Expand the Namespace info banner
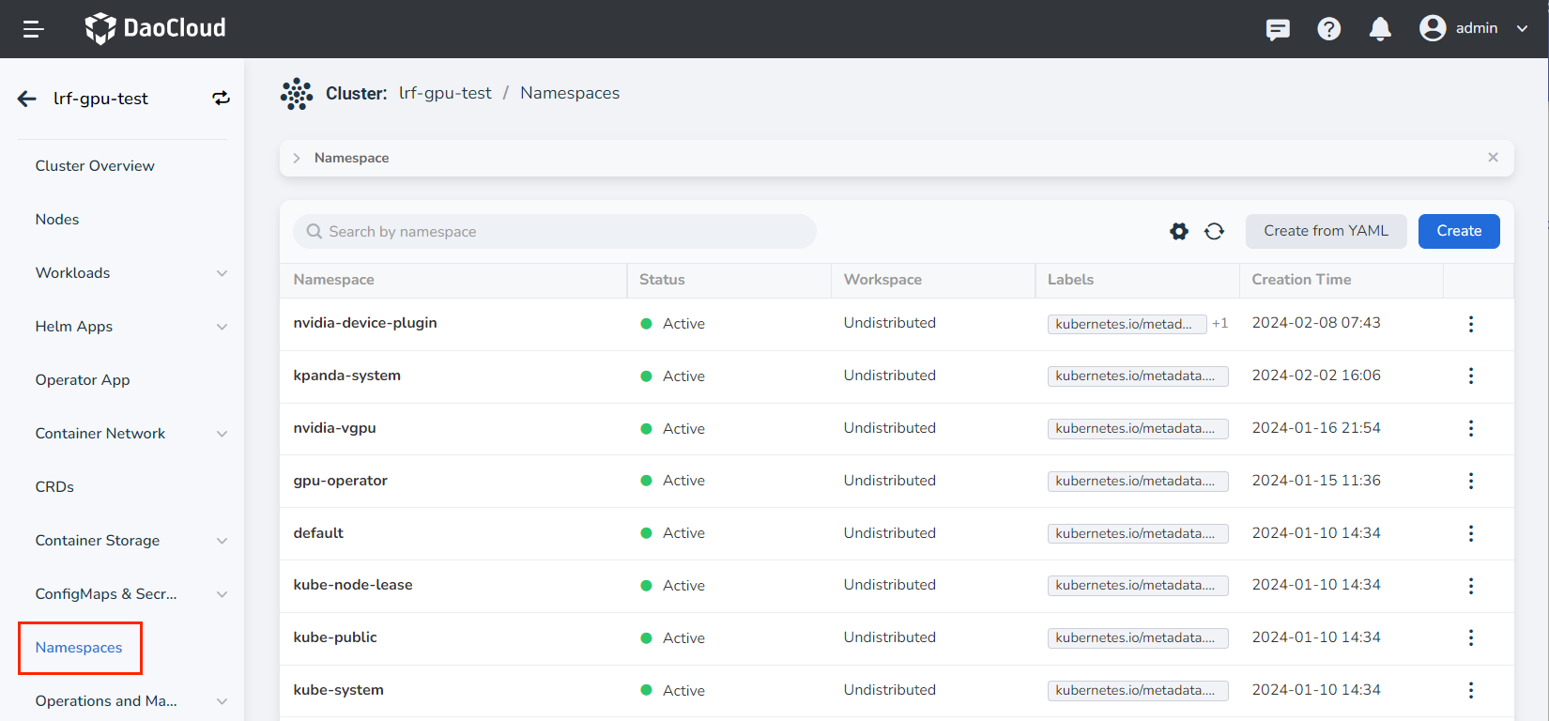The image size is (1549, 721). 297,158
